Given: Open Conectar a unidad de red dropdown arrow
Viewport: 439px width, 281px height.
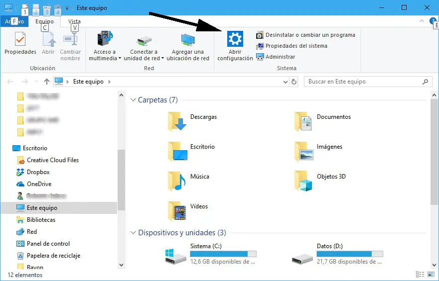Looking at the screenshot, I should 162,58.
